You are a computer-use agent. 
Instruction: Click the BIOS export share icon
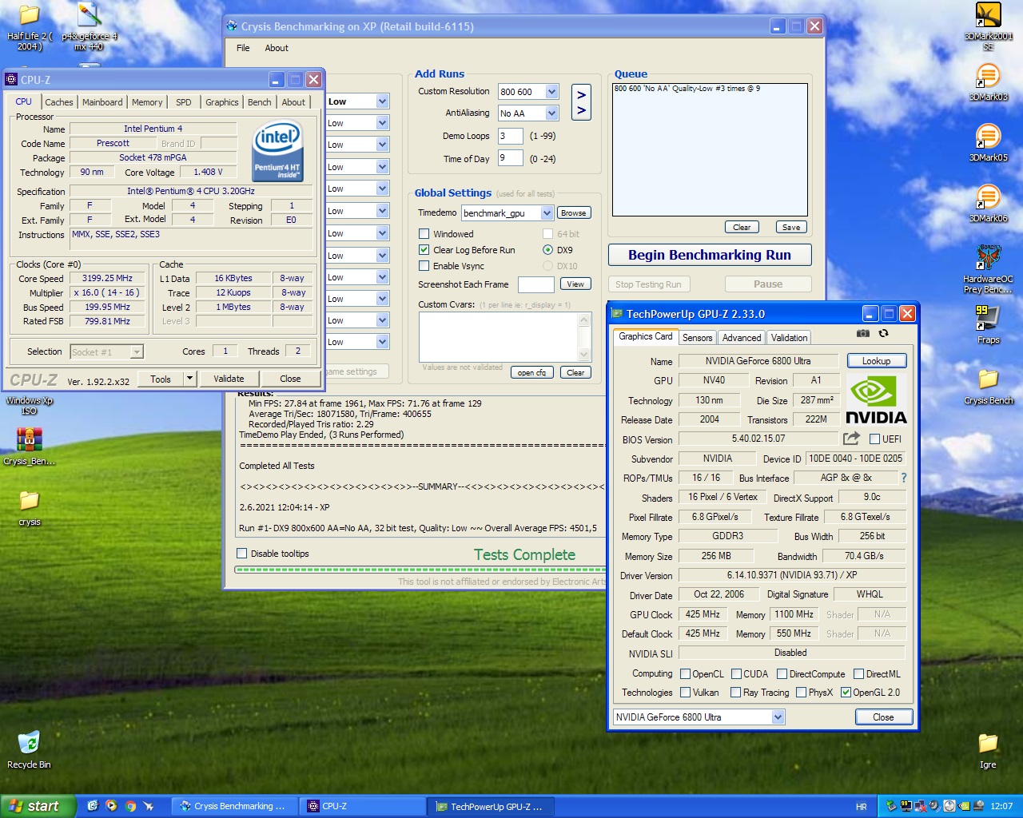[851, 439]
